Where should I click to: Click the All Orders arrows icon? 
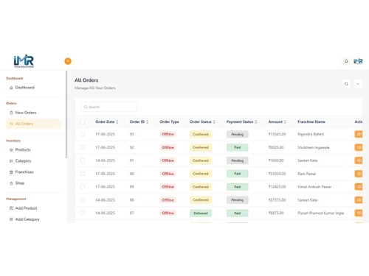tap(11, 124)
